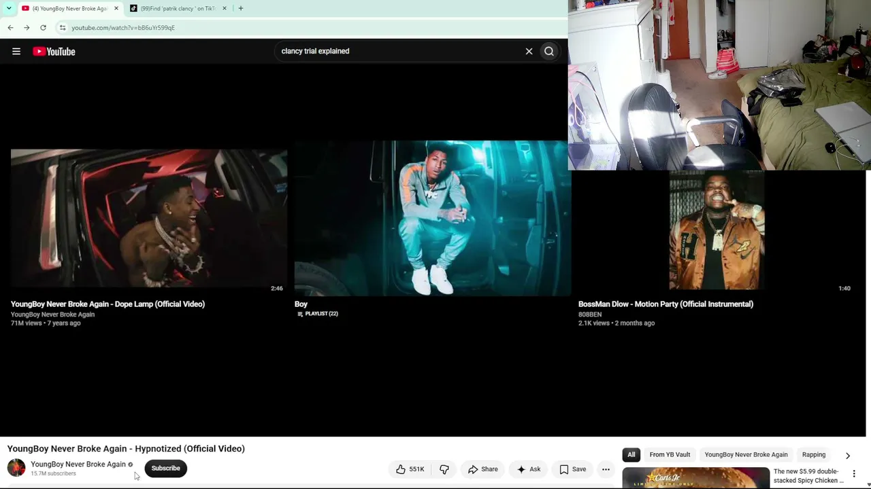Select the 'Rapping' filter chip

click(x=814, y=455)
